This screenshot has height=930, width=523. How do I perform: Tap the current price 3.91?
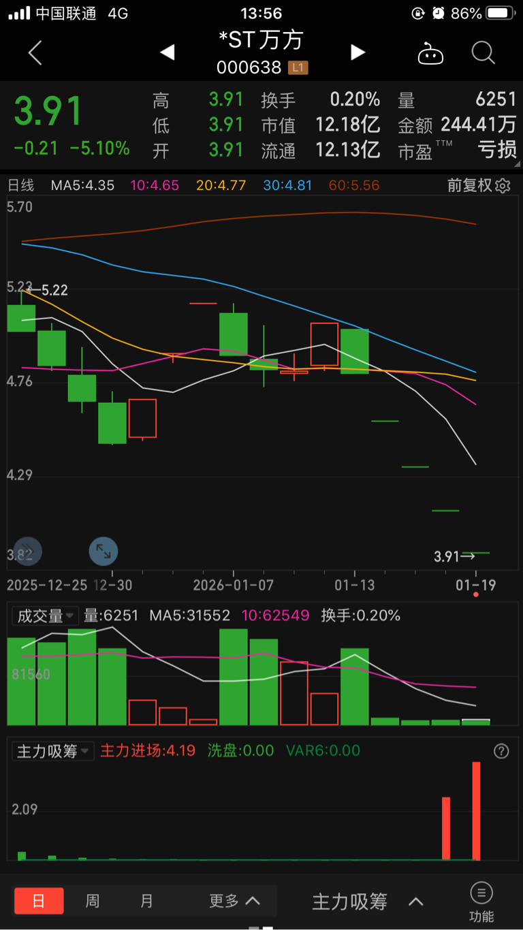click(48, 112)
